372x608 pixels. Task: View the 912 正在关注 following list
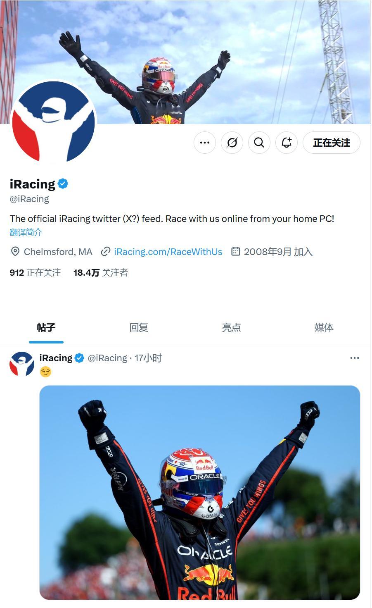click(x=35, y=273)
